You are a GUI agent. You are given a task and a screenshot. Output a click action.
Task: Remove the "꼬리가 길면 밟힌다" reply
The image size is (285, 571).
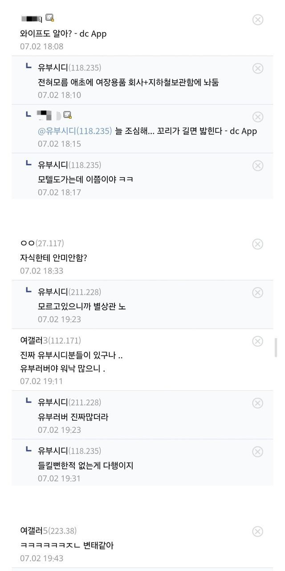(258, 117)
